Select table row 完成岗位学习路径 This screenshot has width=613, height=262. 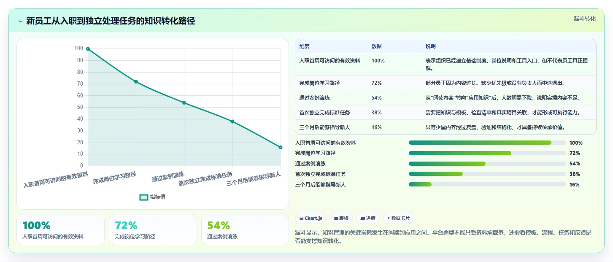point(446,83)
